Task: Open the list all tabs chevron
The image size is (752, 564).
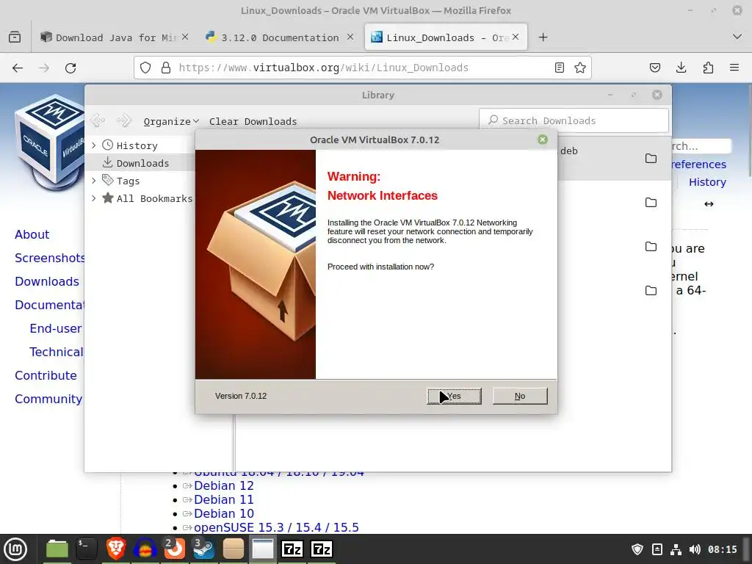Action: point(737,37)
